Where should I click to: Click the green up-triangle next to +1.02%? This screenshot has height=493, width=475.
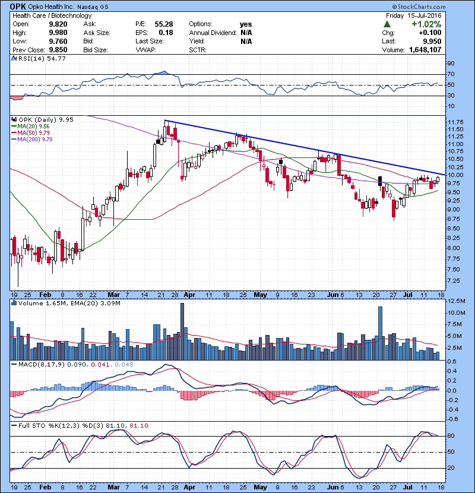point(387,24)
